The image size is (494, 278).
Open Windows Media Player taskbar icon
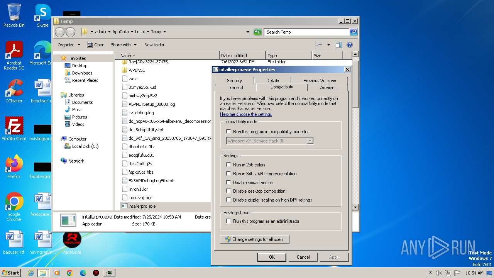tap(57, 273)
